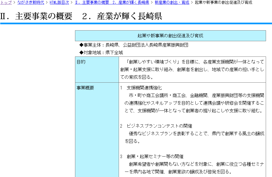Click the 目的 row label
Image resolution: width=272 pixels, height=177 pixels.
[x=81, y=62]
